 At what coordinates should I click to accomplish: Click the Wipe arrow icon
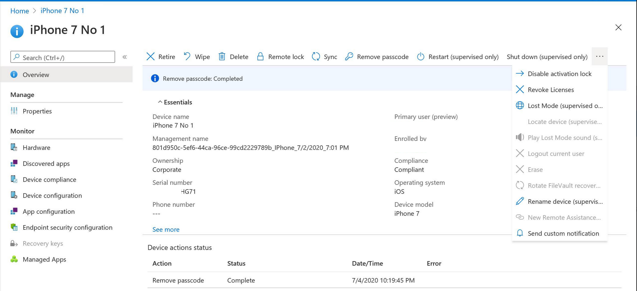[x=187, y=56]
